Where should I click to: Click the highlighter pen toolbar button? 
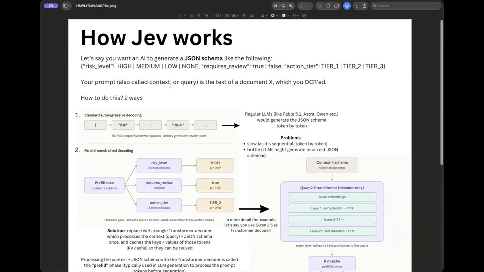(x=301, y=6)
